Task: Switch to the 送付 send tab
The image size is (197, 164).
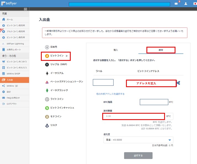Action: [161, 50]
